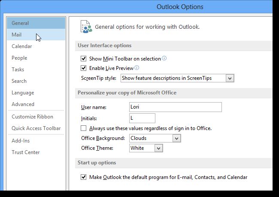Select Customize Ribbon in sidebar
279x197 pixels.
point(33,117)
